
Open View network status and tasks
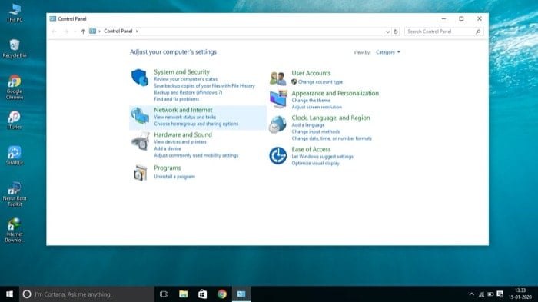185,118
